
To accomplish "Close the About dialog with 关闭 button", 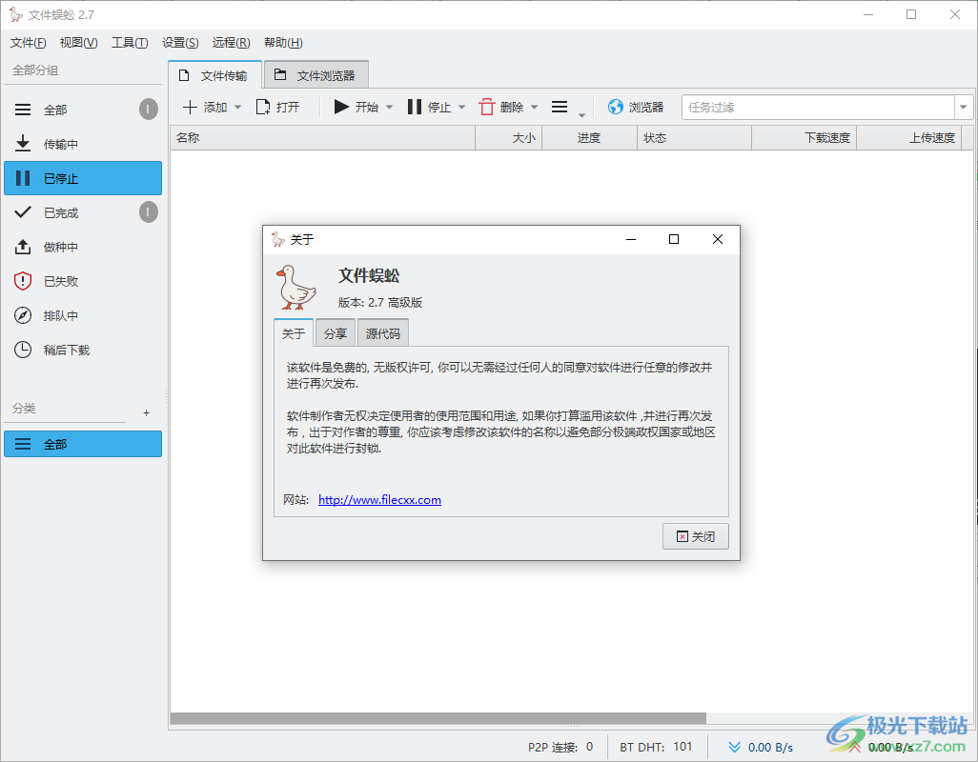I will [695, 535].
